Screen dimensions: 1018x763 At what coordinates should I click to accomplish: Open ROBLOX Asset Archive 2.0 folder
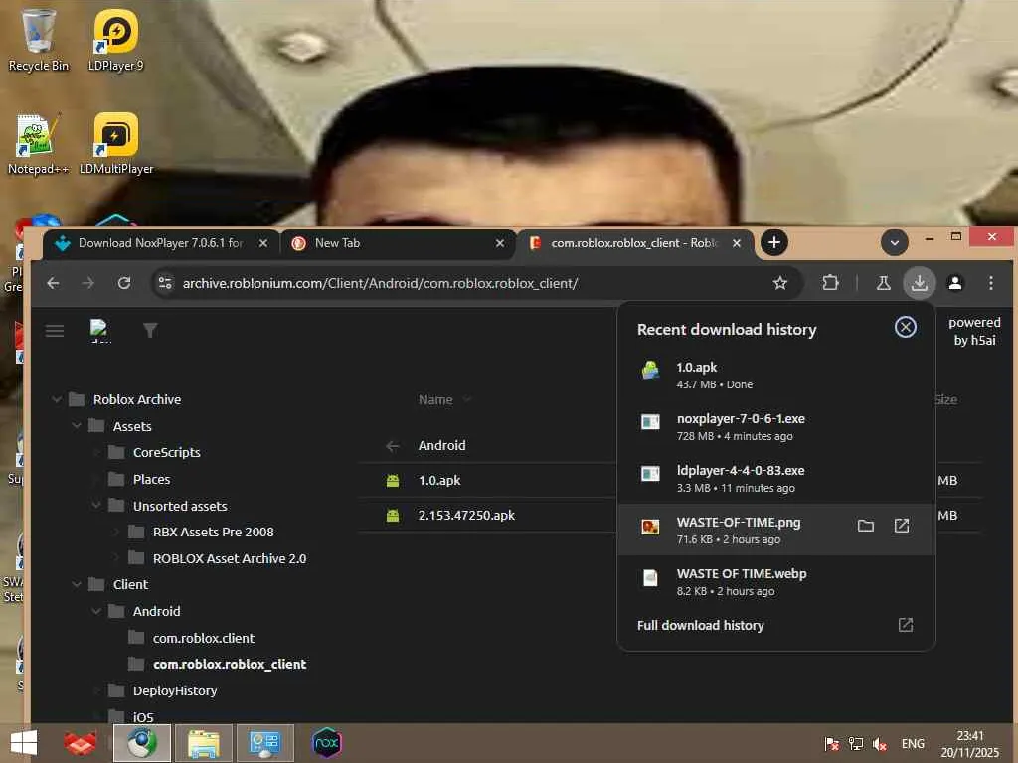click(230, 558)
